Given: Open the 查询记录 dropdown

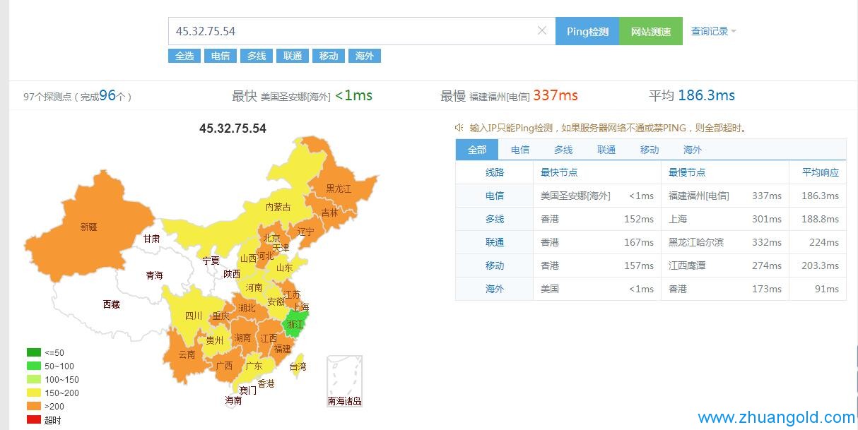Looking at the screenshot, I should [x=709, y=30].
